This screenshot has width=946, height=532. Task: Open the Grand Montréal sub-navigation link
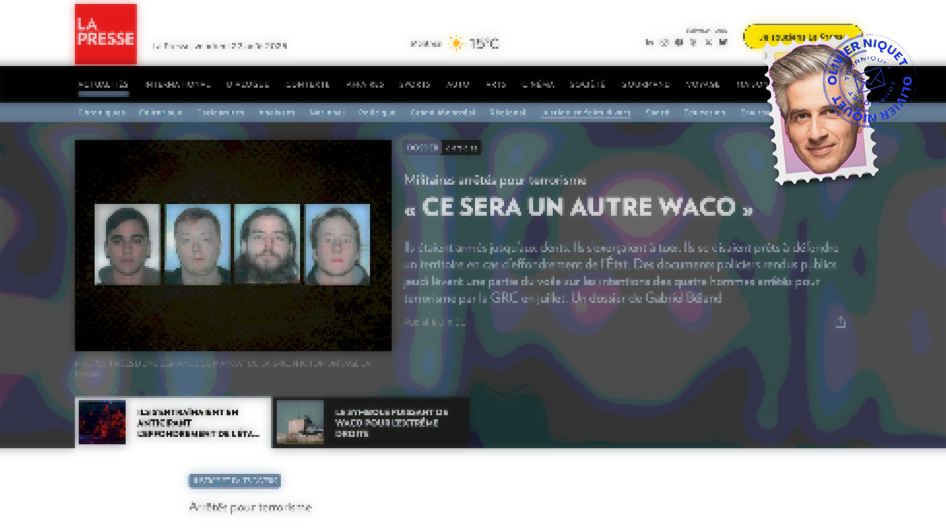[x=442, y=112]
